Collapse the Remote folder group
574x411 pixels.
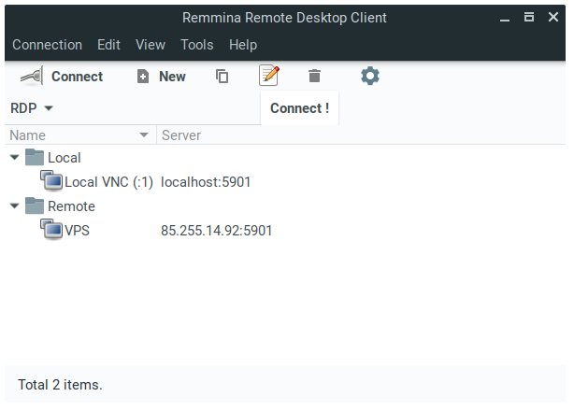point(15,205)
